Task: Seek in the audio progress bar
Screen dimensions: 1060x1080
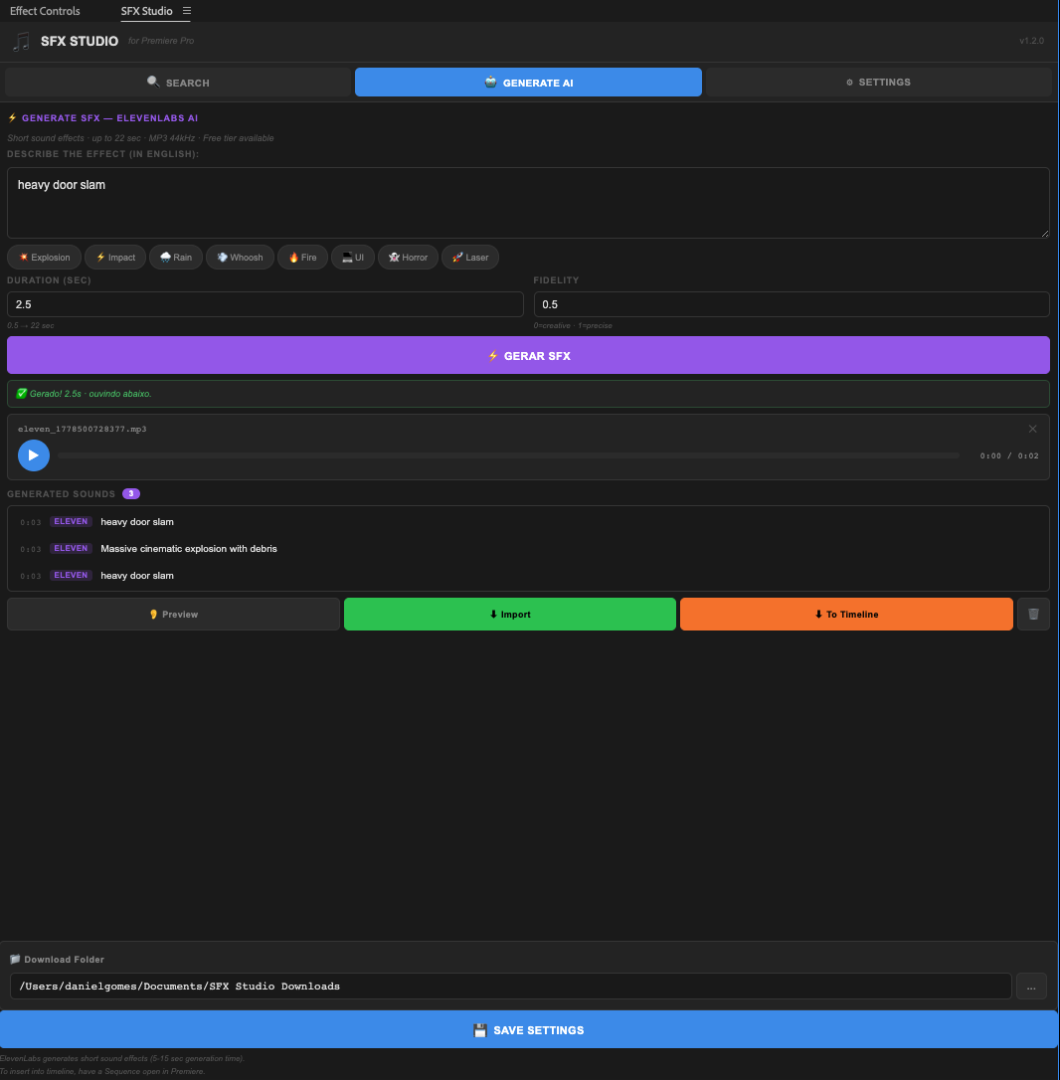Action: click(508, 456)
